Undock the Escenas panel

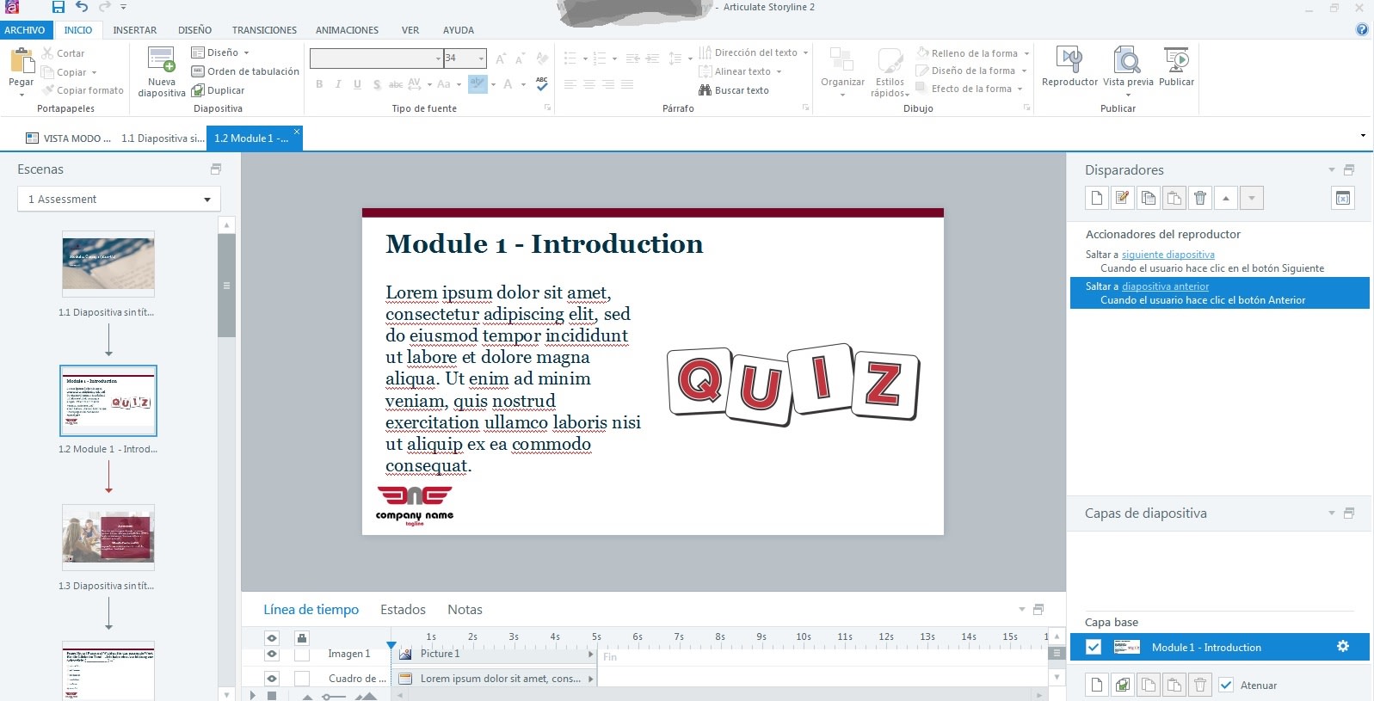click(216, 169)
